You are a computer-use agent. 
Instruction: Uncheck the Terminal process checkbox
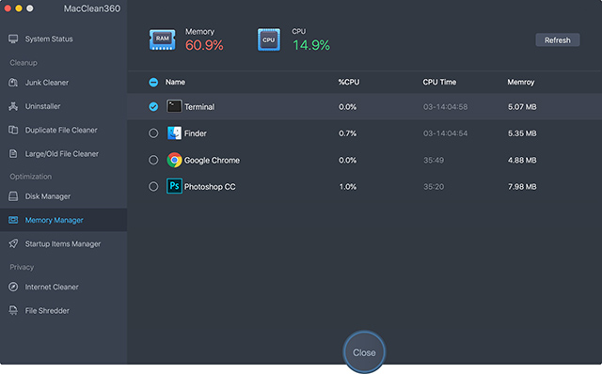153,106
